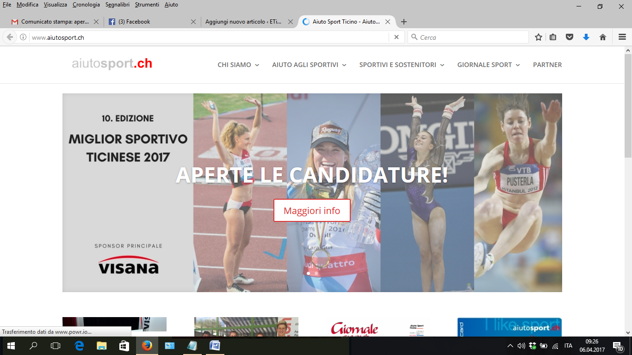Screen dimensions: 632x355
Task: Focus the Cerca search field
Action: [x=468, y=37]
